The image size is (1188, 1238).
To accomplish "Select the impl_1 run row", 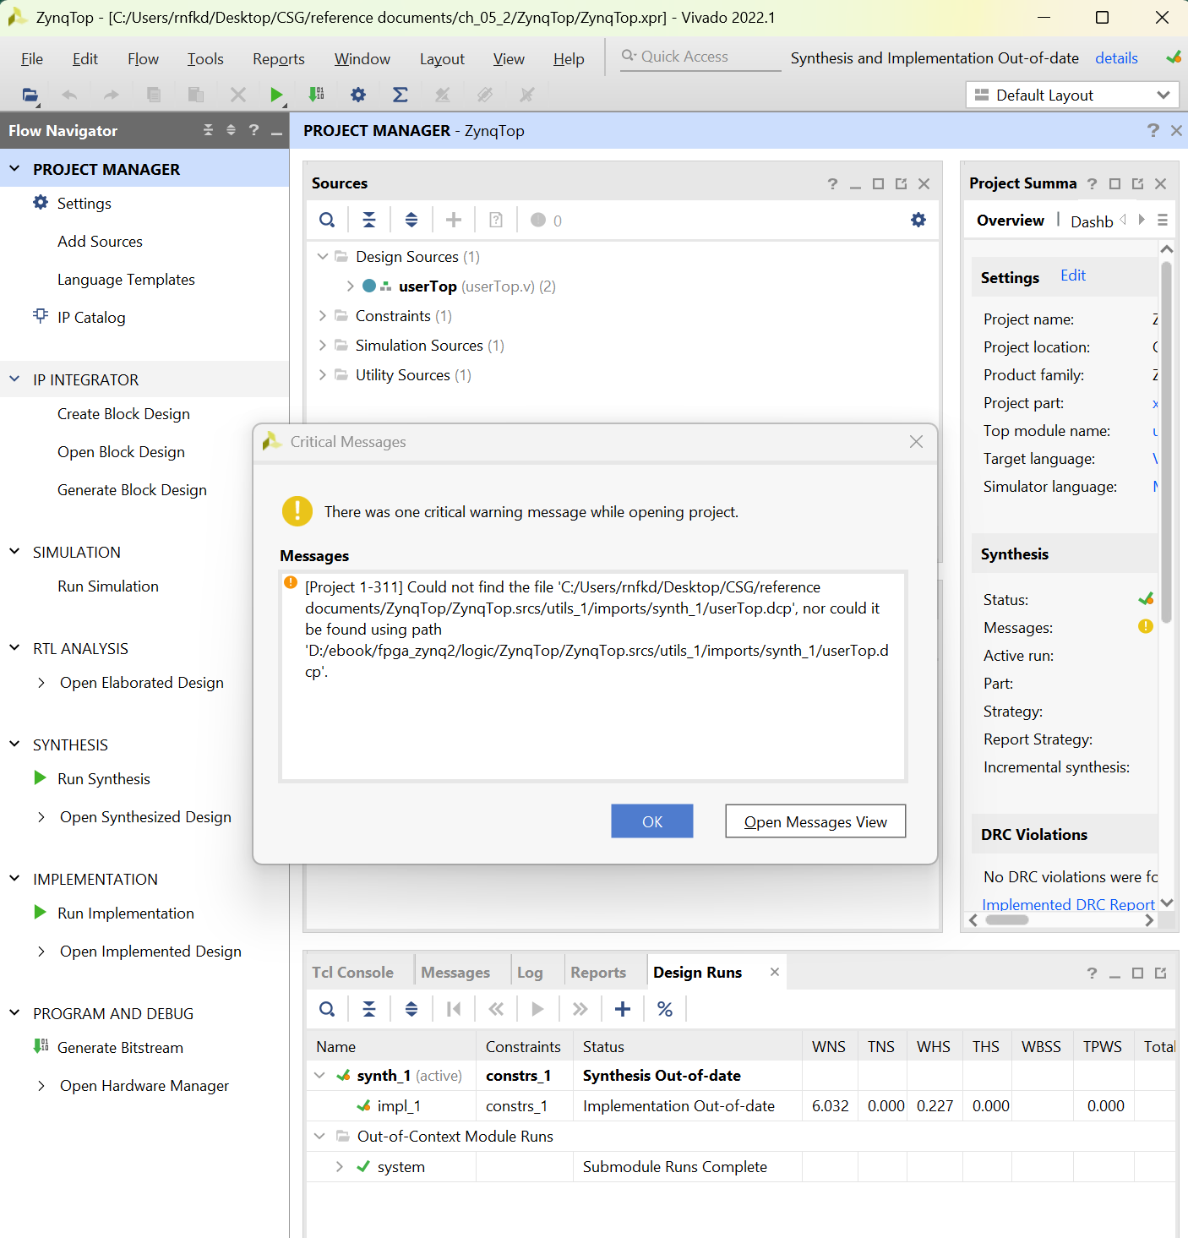I will point(740,1106).
